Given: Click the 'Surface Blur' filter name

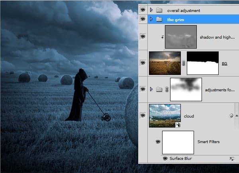Looking at the screenshot, I should click(x=180, y=159).
